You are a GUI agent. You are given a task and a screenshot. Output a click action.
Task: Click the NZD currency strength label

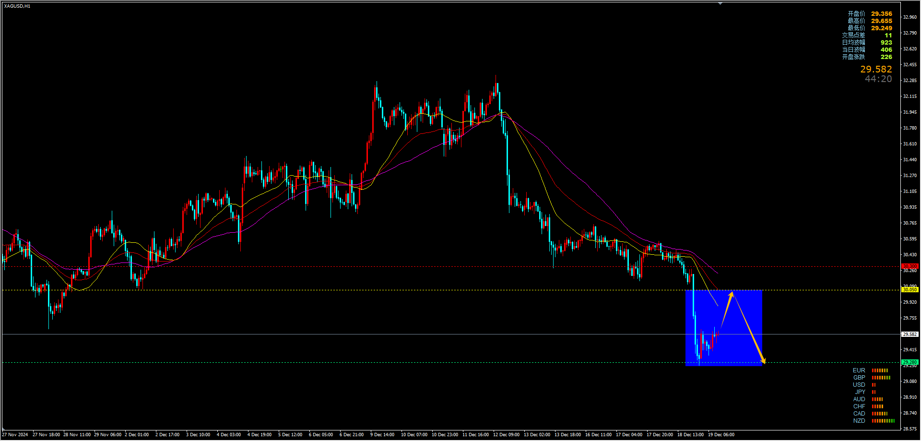[859, 421]
